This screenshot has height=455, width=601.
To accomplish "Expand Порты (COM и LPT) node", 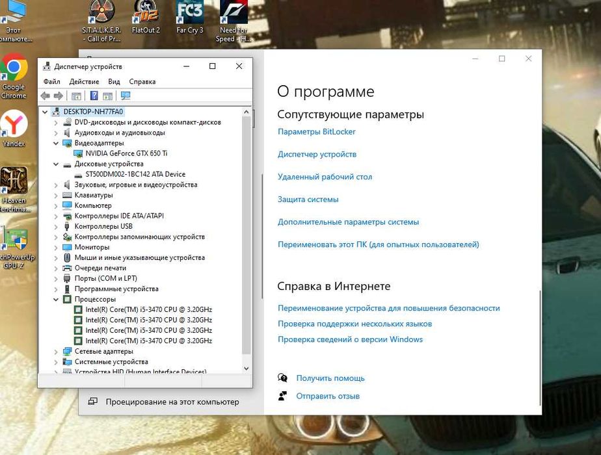I will pyautogui.click(x=56, y=279).
